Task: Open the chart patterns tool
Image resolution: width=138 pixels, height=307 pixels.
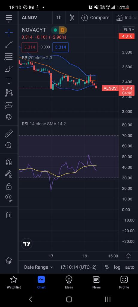Action: tap(9, 93)
